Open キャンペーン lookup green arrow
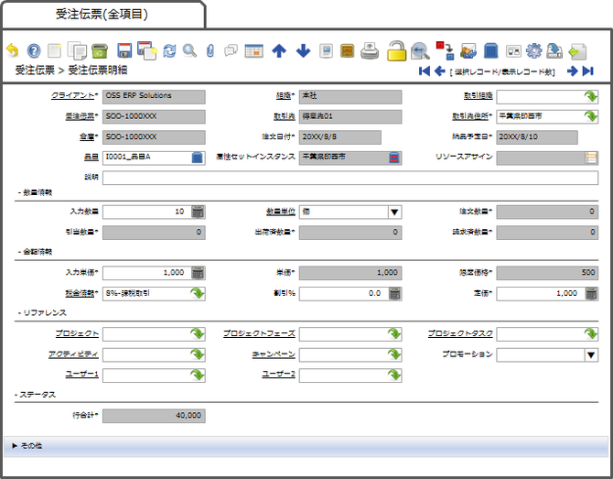613x479 pixels. (x=394, y=354)
